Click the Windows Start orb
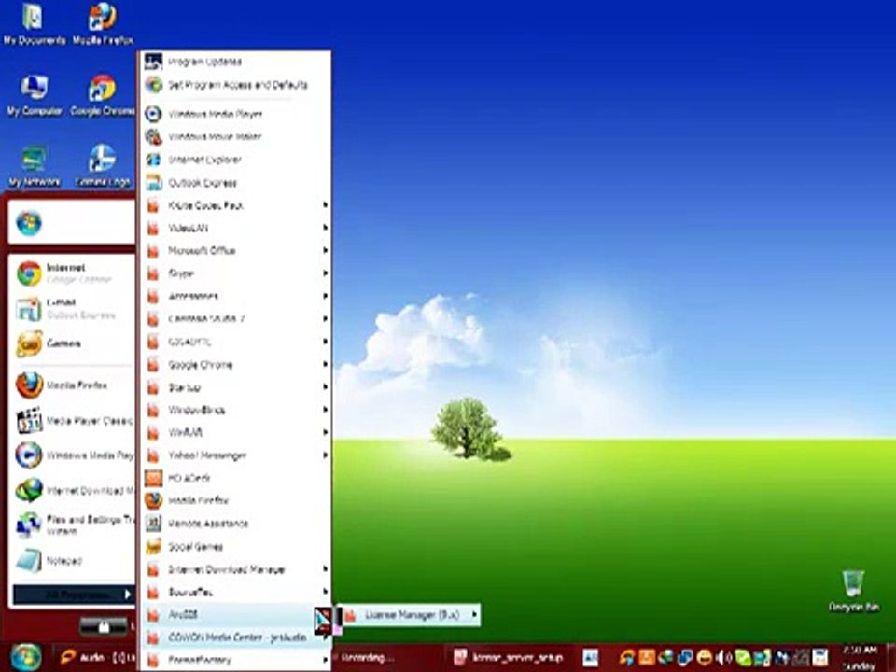 [x=25, y=657]
